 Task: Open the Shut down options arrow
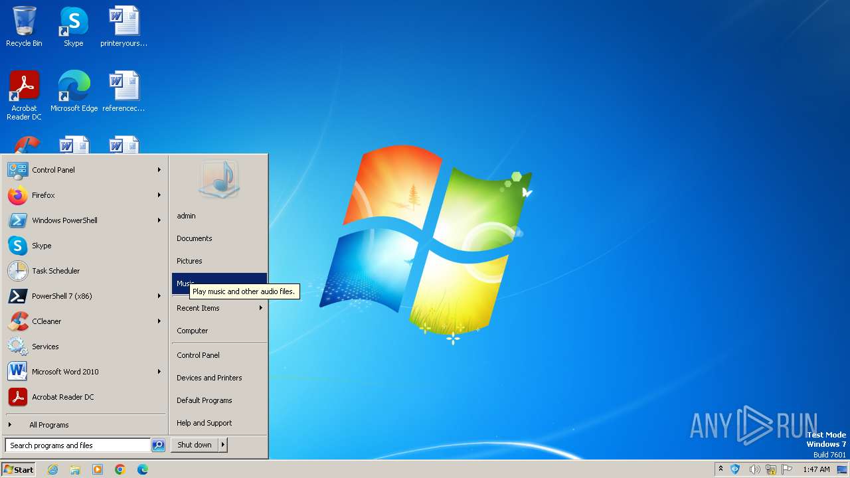(223, 445)
